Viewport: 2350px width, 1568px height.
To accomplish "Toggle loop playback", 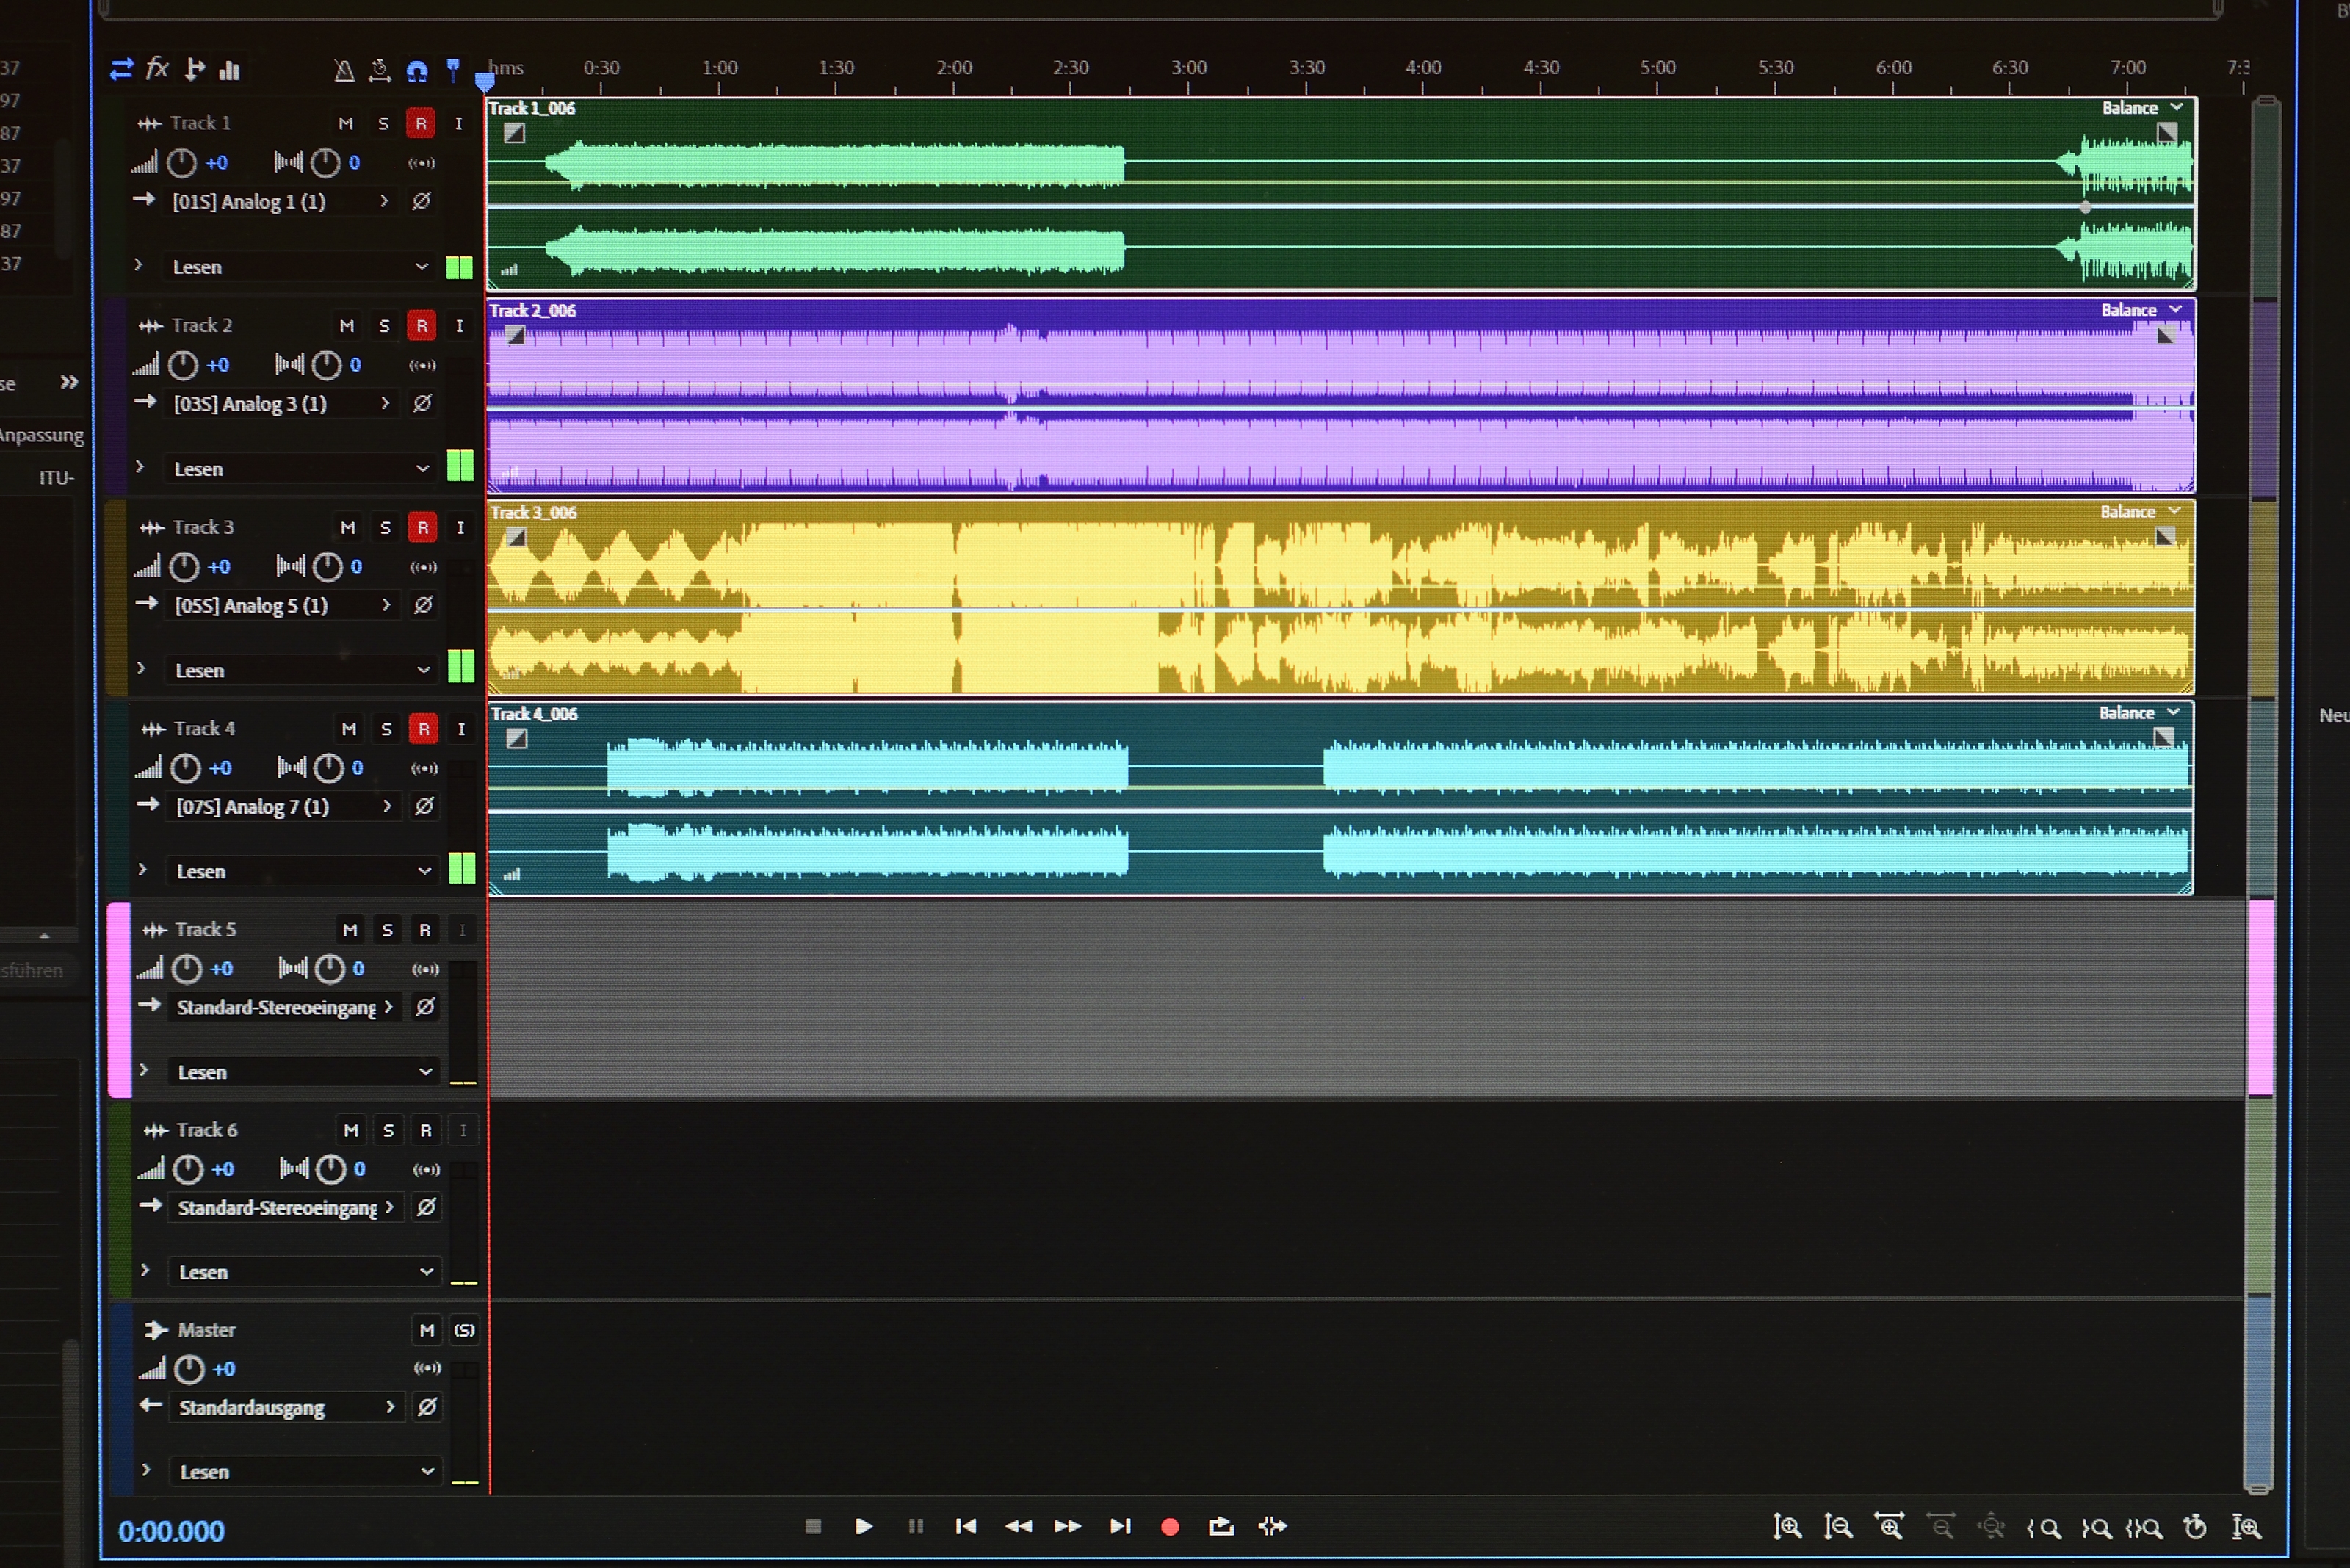I will [1221, 1527].
